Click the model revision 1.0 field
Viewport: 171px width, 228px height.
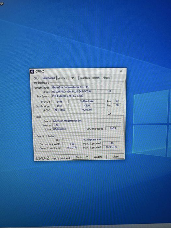pos(109,91)
